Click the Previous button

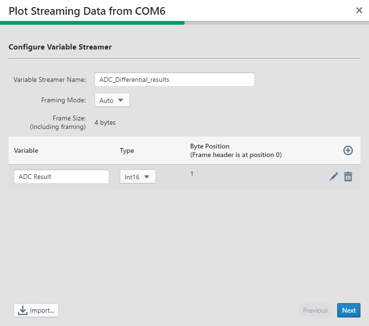[x=315, y=310]
